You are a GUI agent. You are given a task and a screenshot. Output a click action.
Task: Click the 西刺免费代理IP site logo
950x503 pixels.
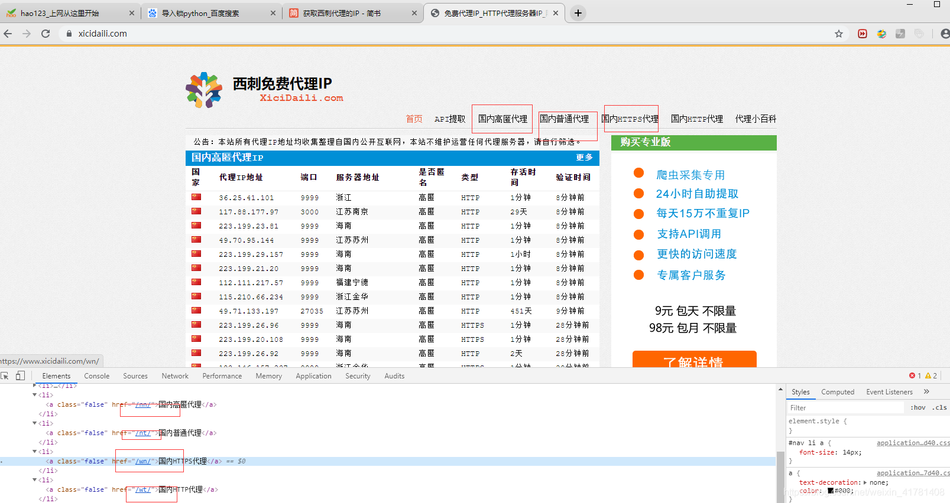click(x=265, y=89)
